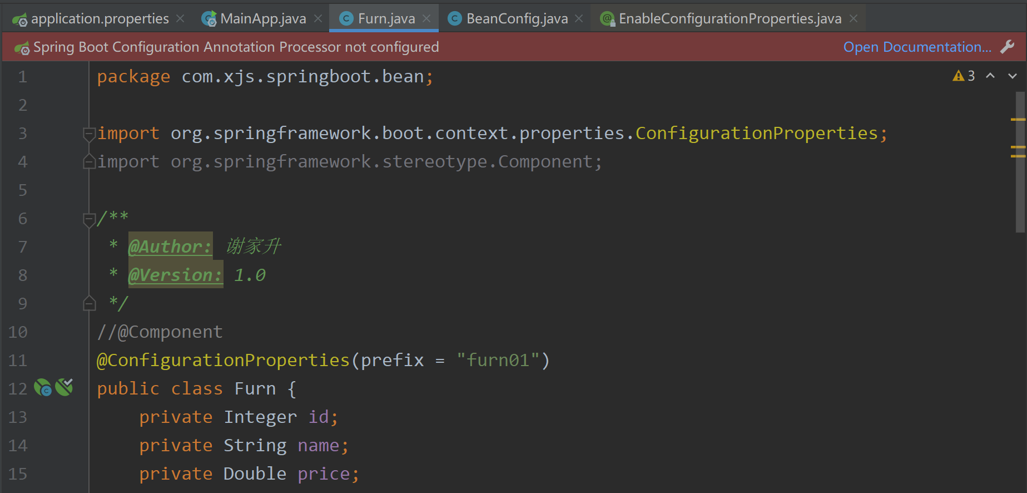Click the wrench settings icon in notification bar
The height and width of the screenshot is (493, 1027).
pos(1007,47)
